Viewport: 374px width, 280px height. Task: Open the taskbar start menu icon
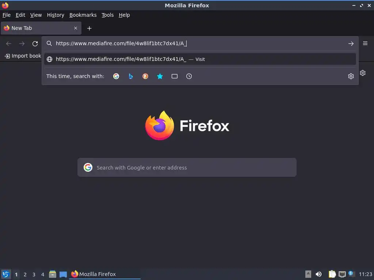point(6,274)
